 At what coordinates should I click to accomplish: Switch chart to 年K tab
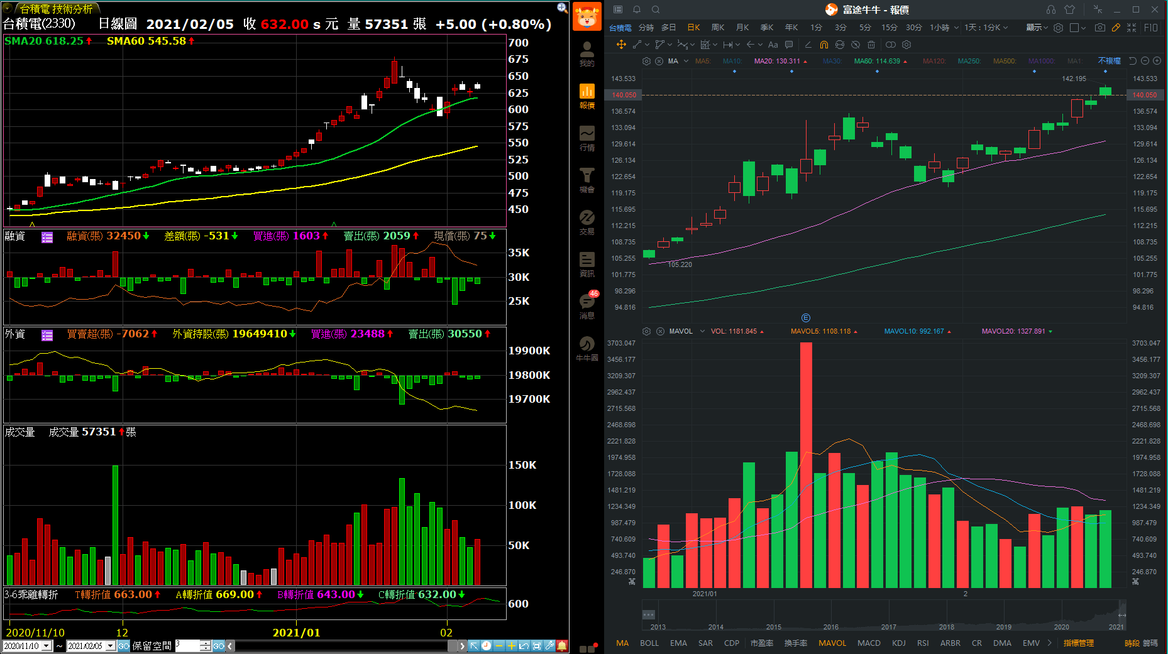791,28
